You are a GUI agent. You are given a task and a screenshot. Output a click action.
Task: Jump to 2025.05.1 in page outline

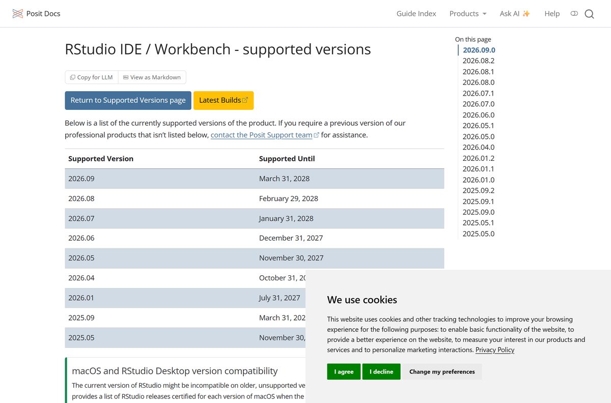478,223
